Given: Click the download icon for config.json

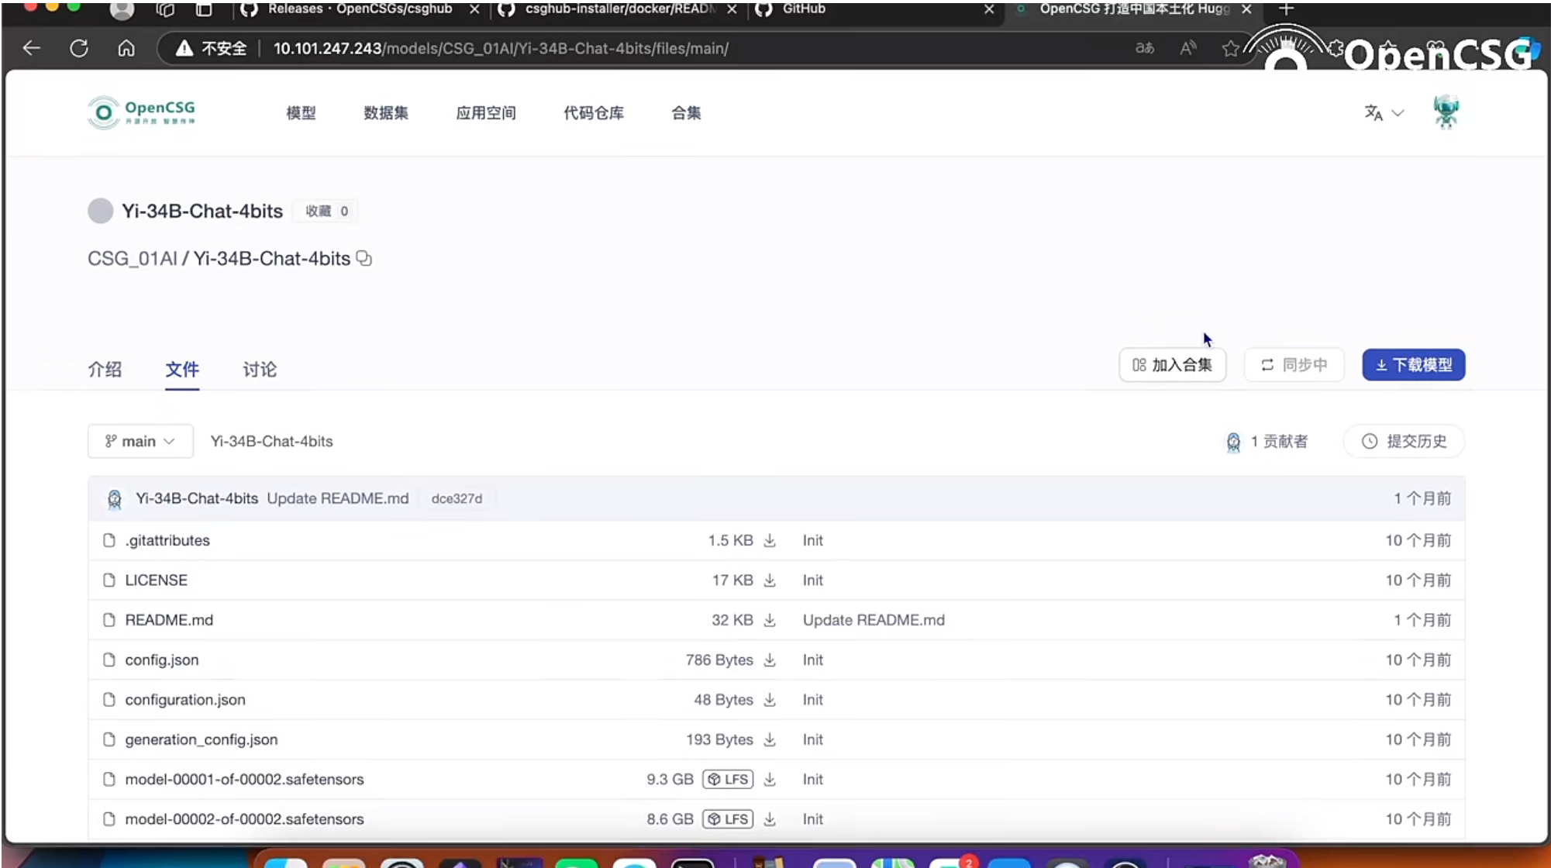Looking at the screenshot, I should pos(769,660).
